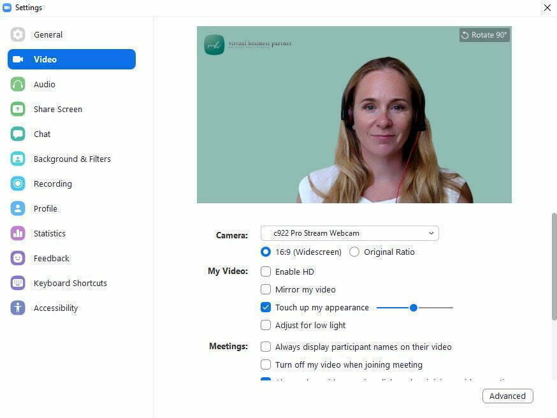
Task: Open Background & Filters icon
Action: [x=18, y=159]
